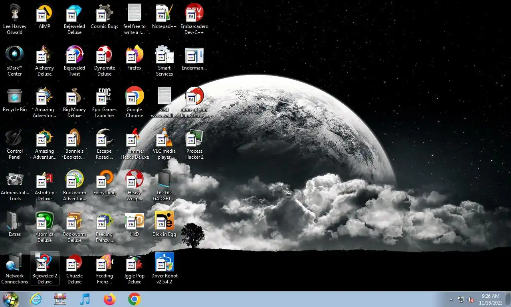Select the Network Connections icon

pos(15,269)
